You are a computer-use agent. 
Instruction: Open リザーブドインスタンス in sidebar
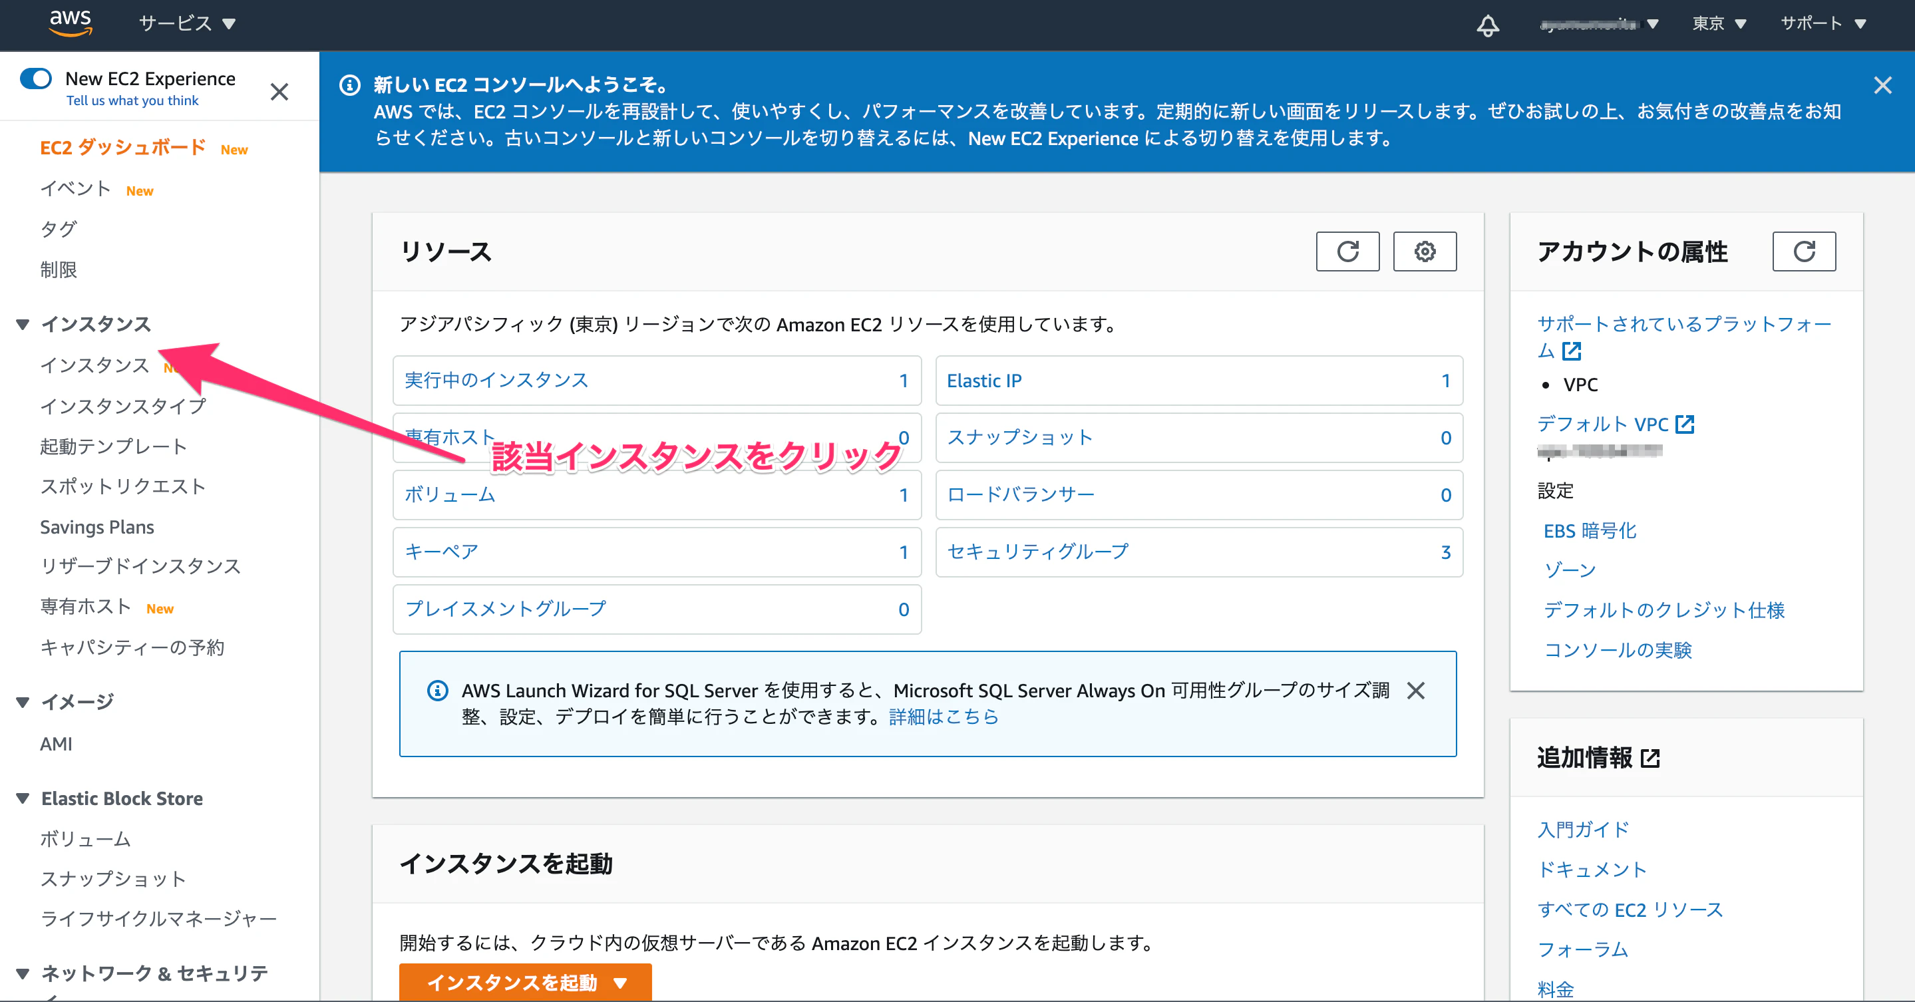tap(140, 566)
